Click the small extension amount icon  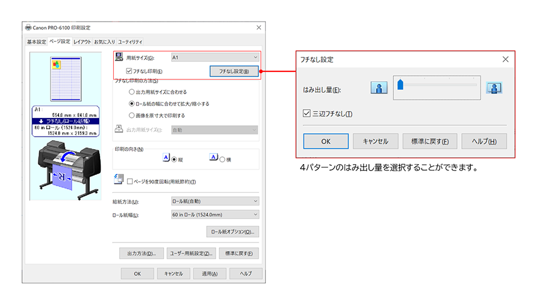379,89
